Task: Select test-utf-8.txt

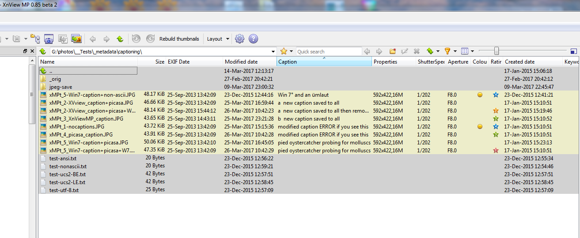Action: (x=64, y=190)
